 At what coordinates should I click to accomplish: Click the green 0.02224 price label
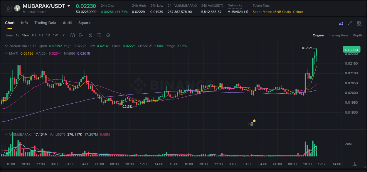[x=351, y=50]
